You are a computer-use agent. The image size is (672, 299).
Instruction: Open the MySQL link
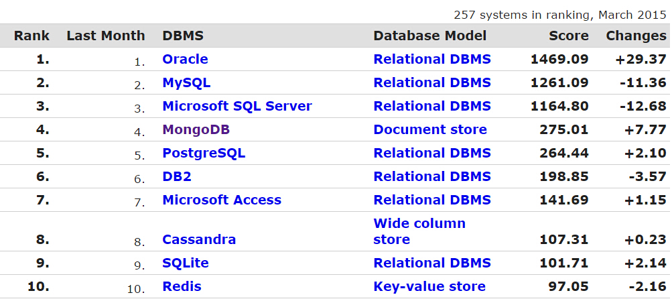186,82
